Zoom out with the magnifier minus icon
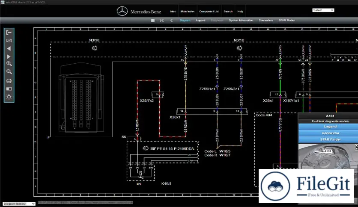 click(9, 72)
